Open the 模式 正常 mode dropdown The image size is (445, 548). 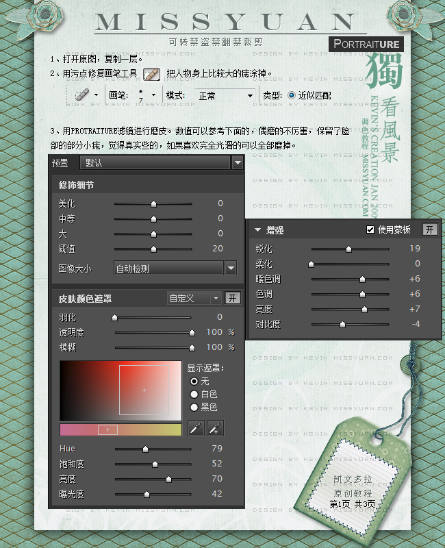225,95
